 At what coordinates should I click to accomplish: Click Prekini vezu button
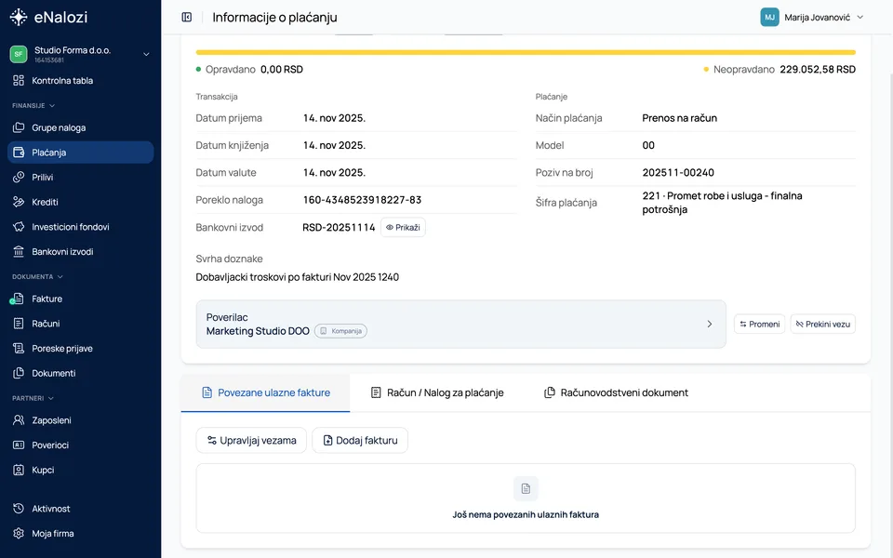[823, 324]
